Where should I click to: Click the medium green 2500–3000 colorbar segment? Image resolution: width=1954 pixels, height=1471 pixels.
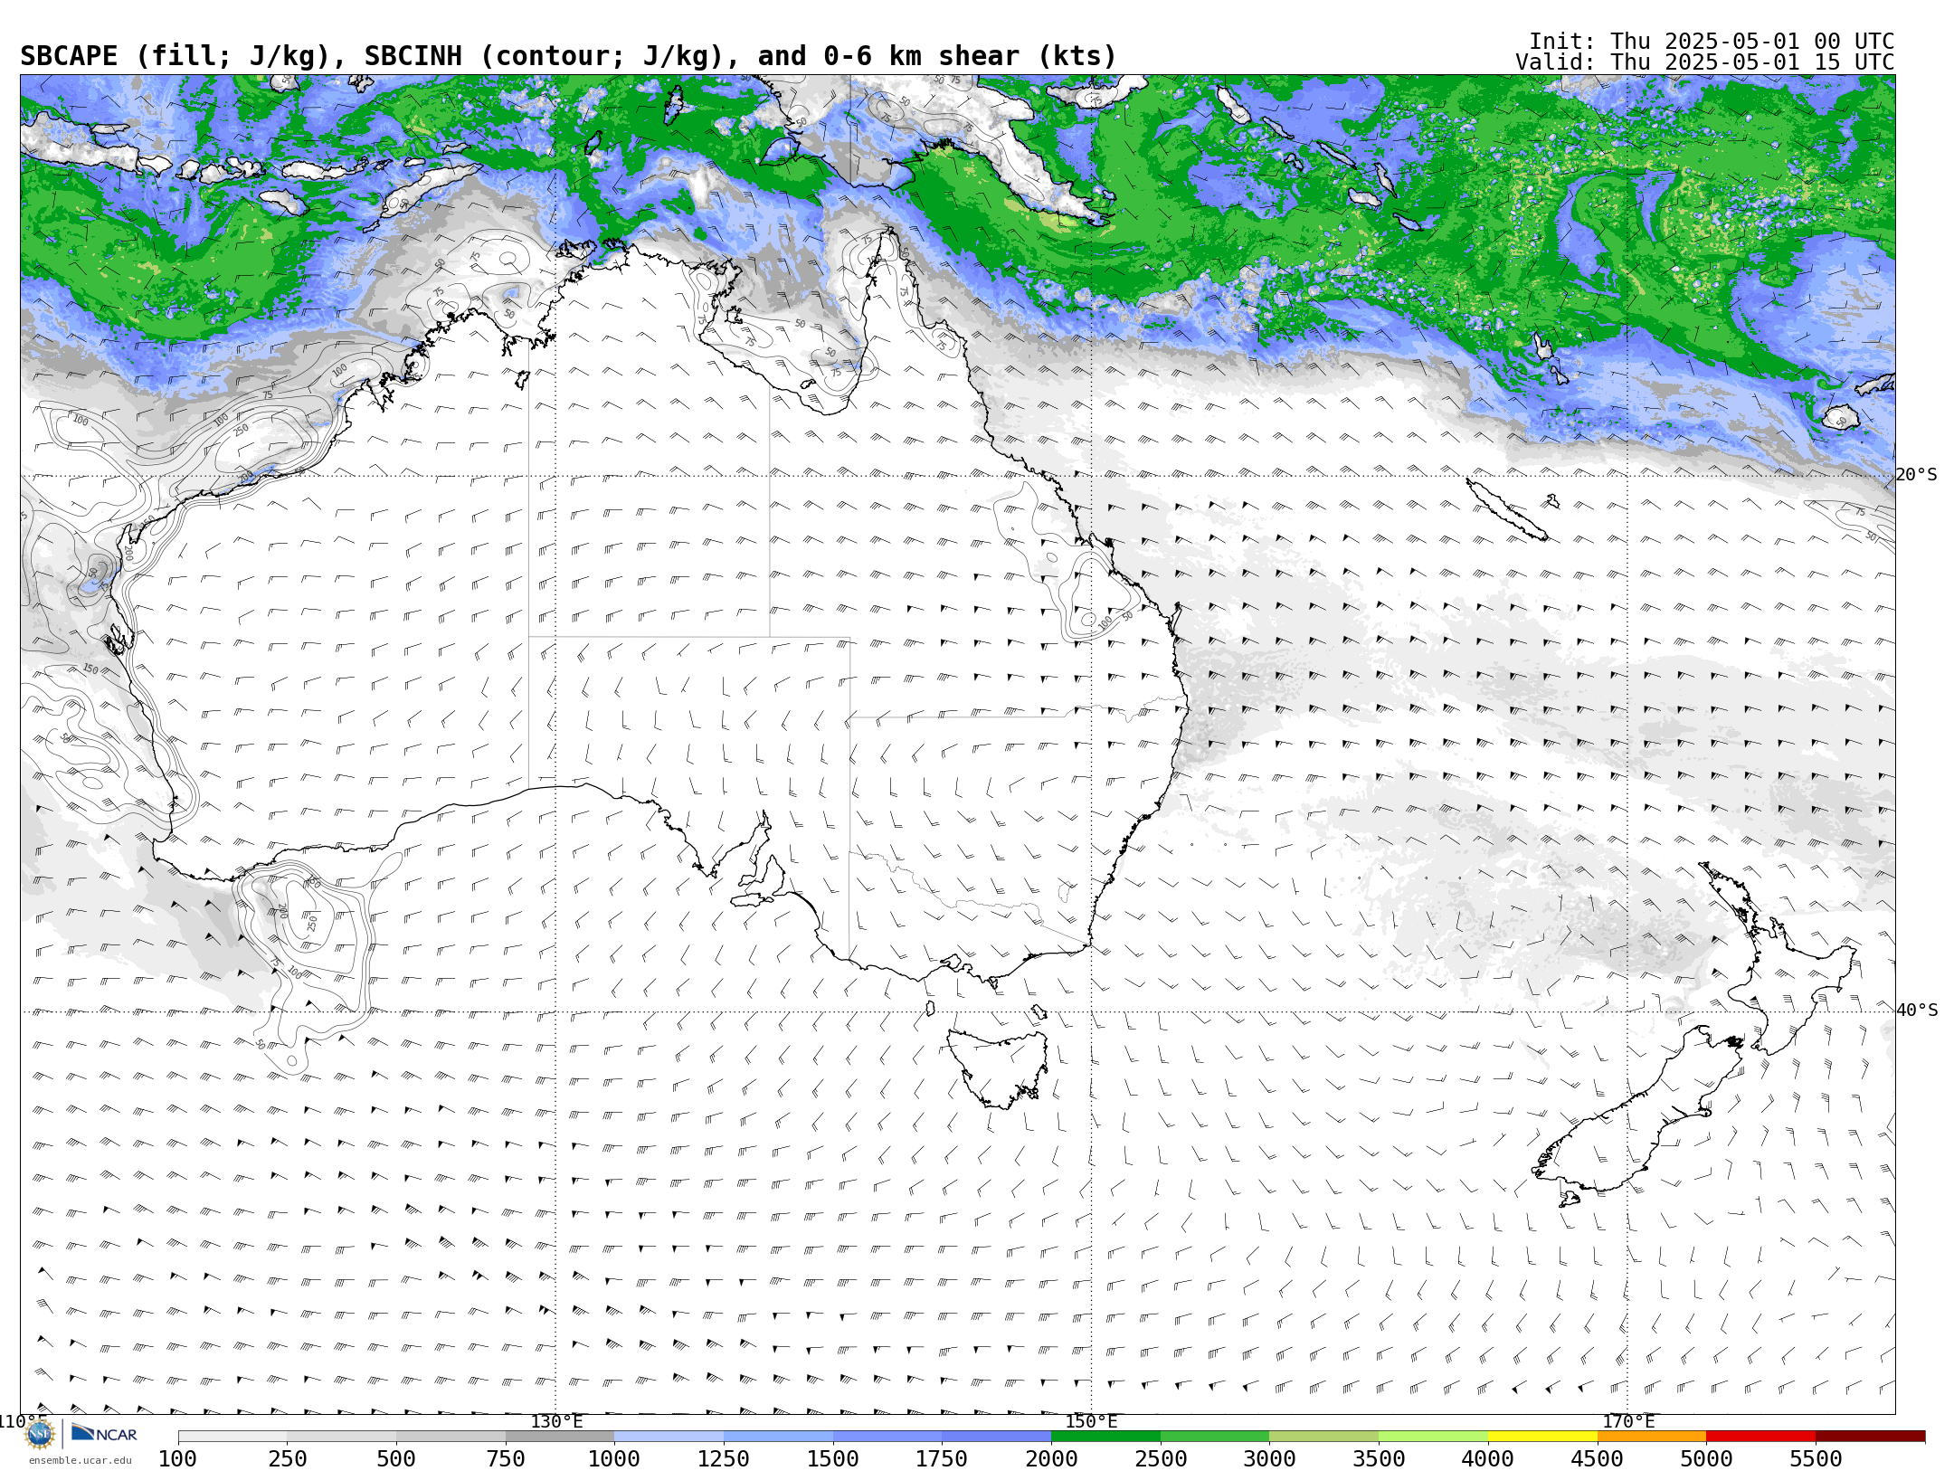point(1215,1437)
